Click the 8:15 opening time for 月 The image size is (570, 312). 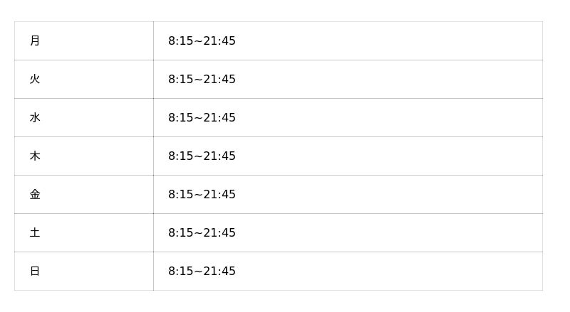click(180, 41)
